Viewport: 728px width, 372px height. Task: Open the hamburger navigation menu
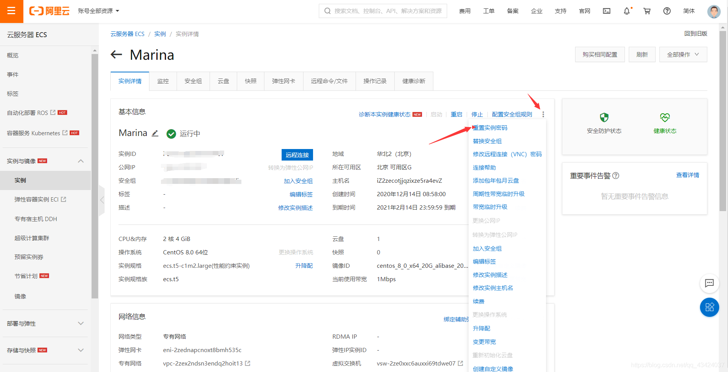[11, 11]
